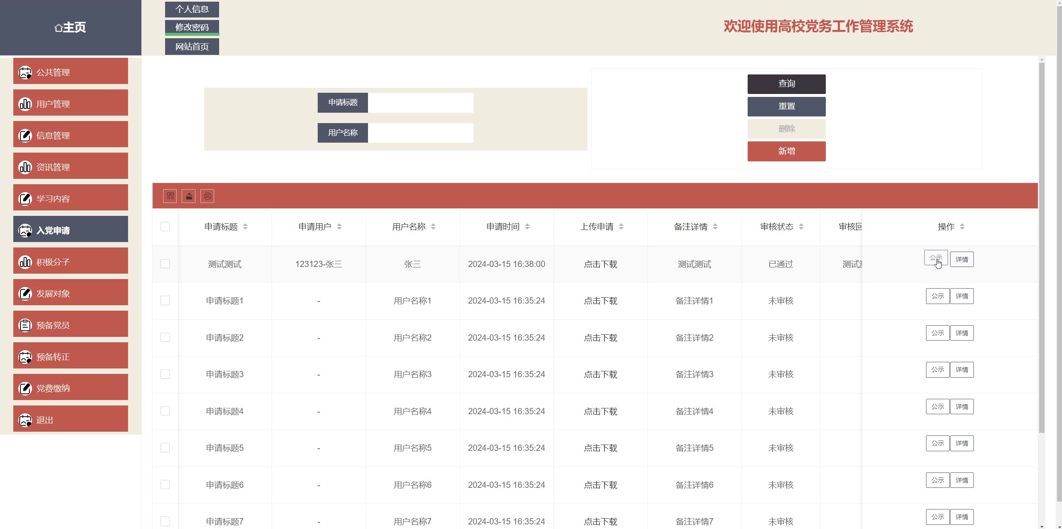Image resolution: width=1062 pixels, height=529 pixels.
Task: Sort by 申请时间 column arrows
Action: (x=527, y=227)
